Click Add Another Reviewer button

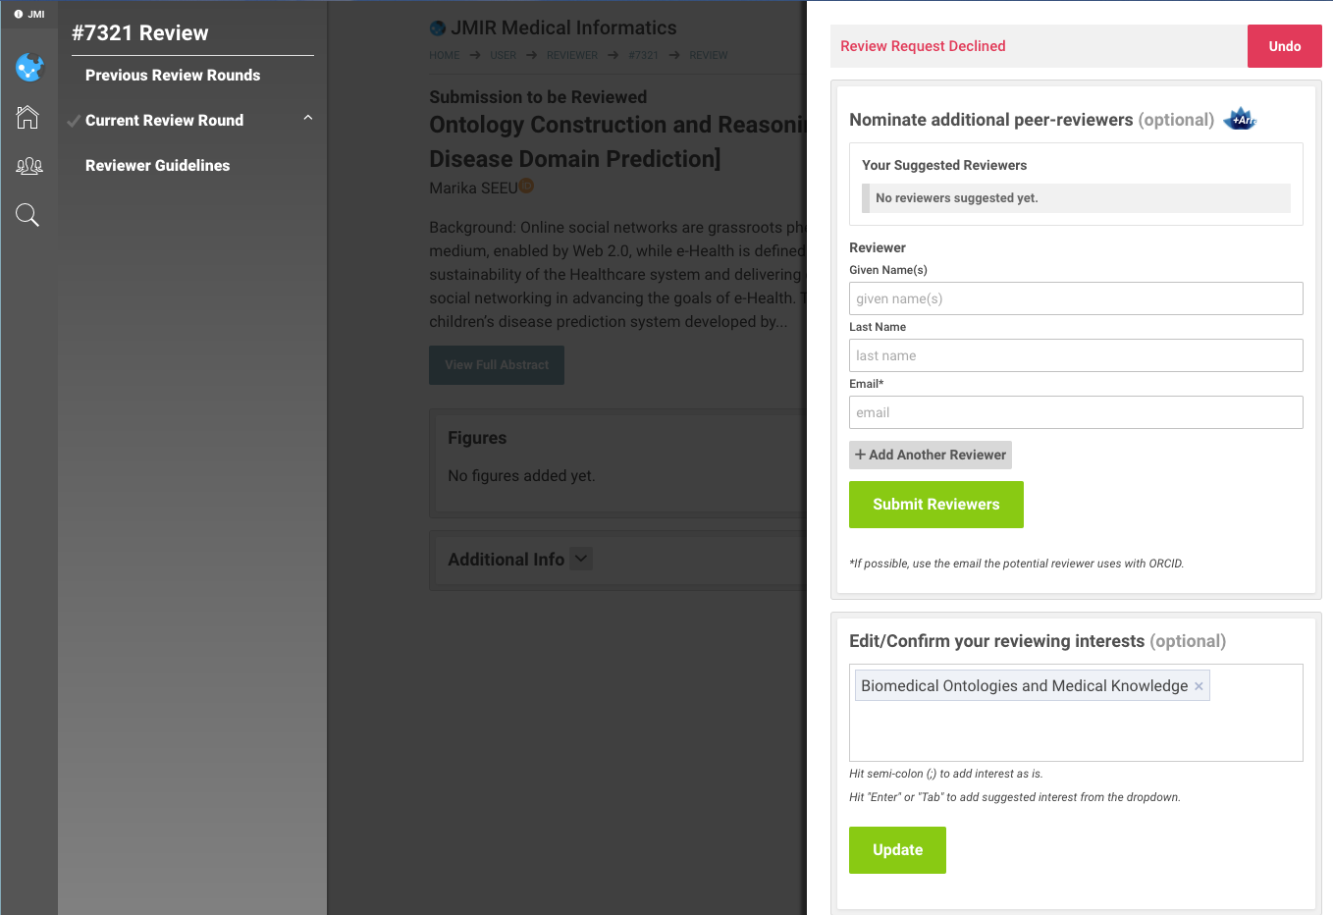click(930, 455)
